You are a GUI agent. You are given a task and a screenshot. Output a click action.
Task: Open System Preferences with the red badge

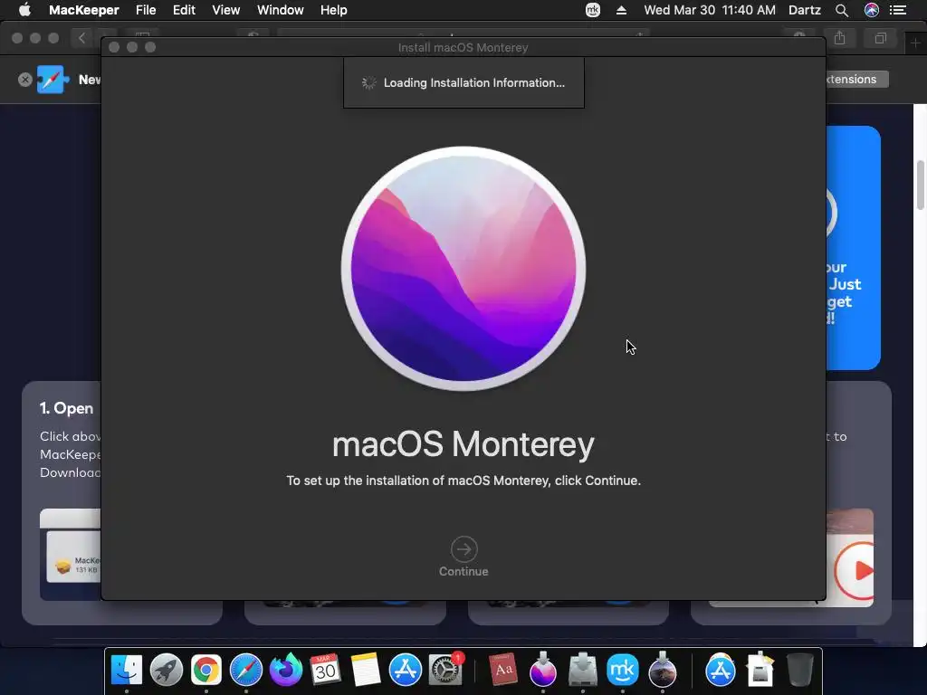tap(445, 670)
